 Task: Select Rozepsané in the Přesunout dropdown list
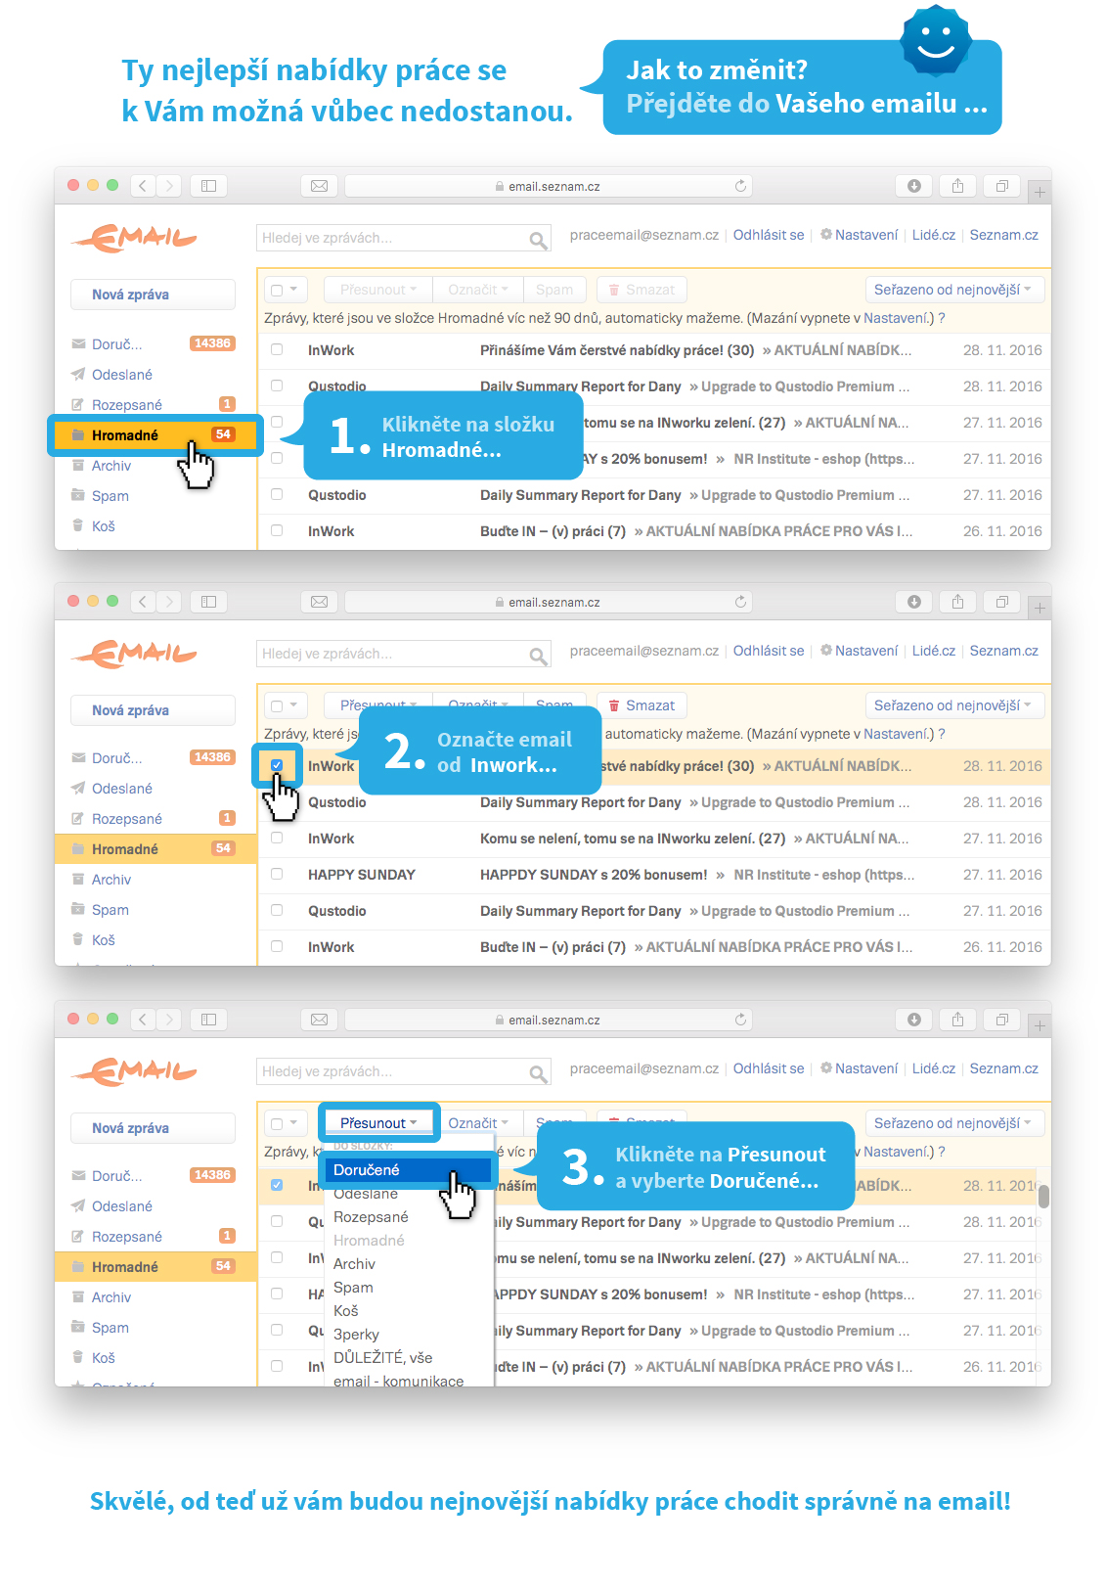(371, 1217)
